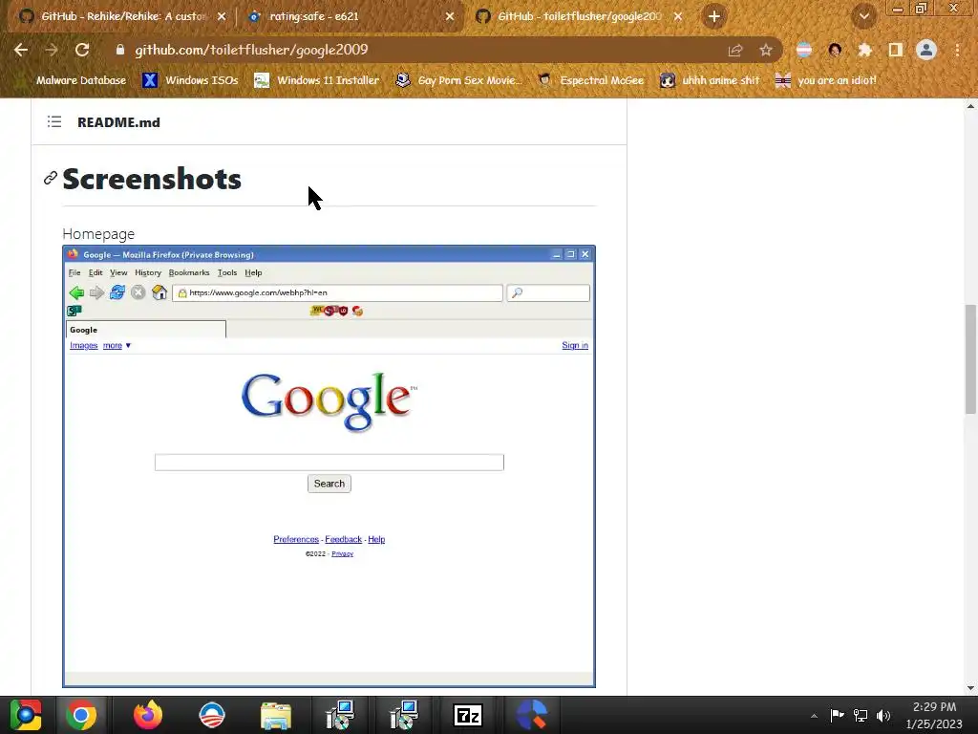Viewport: 978px width, 734px height.
Task: Expand the tab search dropdown
Action: 864,16
